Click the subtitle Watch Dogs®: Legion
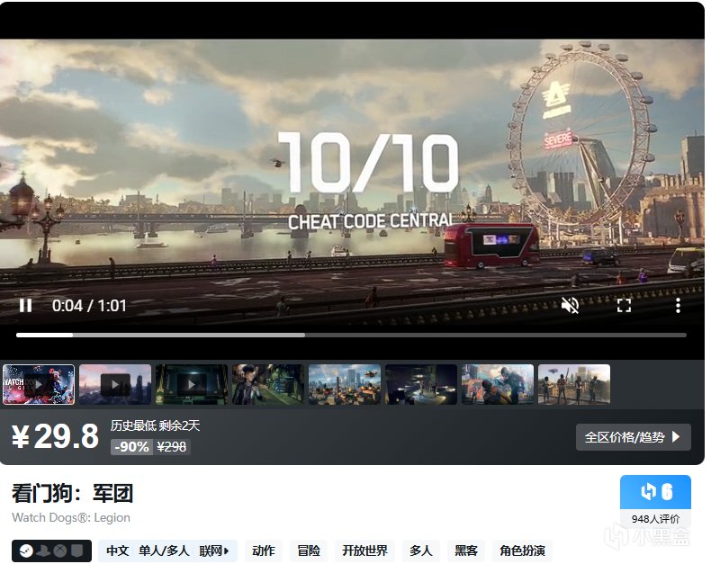Viewport: 711px width, 564px height. click(71, 518)
